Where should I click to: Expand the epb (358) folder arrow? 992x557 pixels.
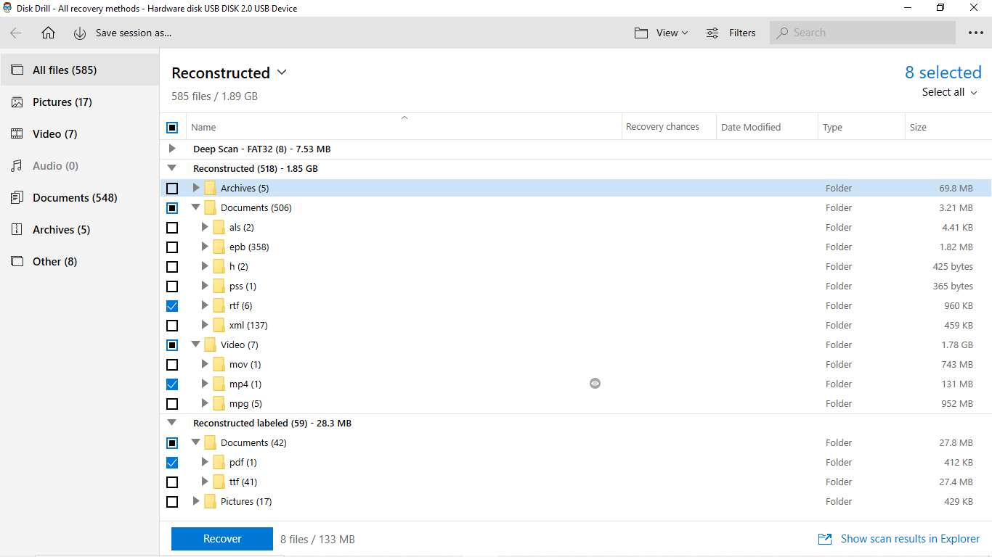(205, 247)
